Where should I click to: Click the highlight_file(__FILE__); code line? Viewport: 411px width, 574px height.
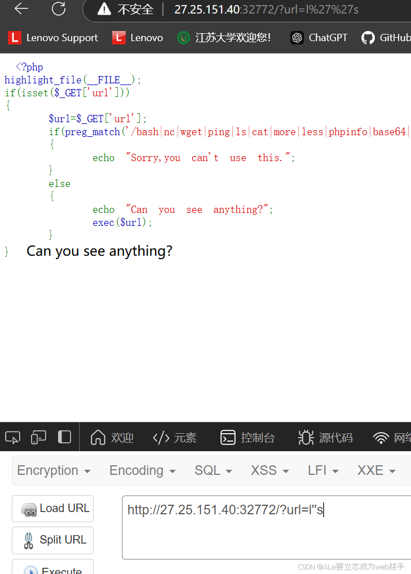tap(73, 80)
